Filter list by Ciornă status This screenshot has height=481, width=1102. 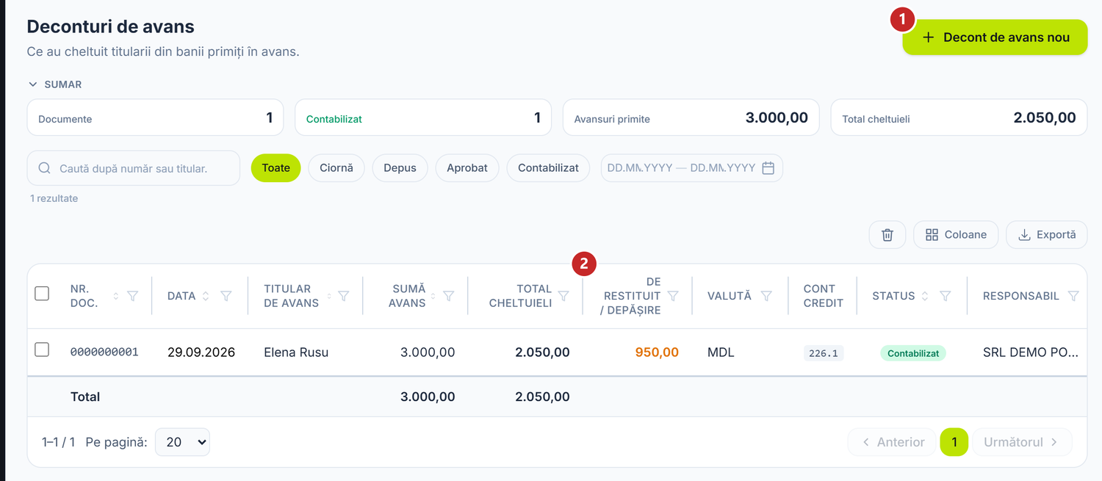click(x=336, y=168)
